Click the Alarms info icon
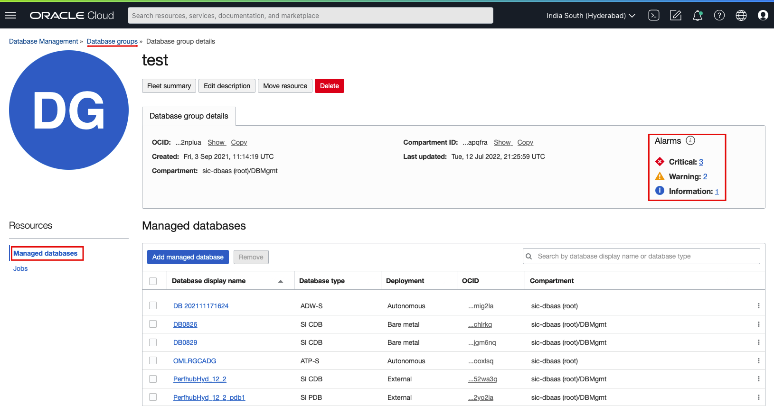Image resolution: width=774 pixels, height=406 pixels. point(690,140)
